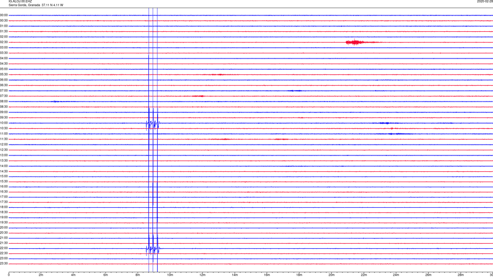Select the 19:00 trace time label
This screenshot has height=277, width=493.
click(x=4, y=217)
